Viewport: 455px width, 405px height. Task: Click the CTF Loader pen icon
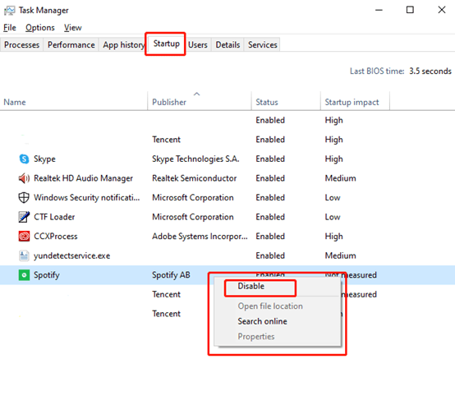(24, 217)
